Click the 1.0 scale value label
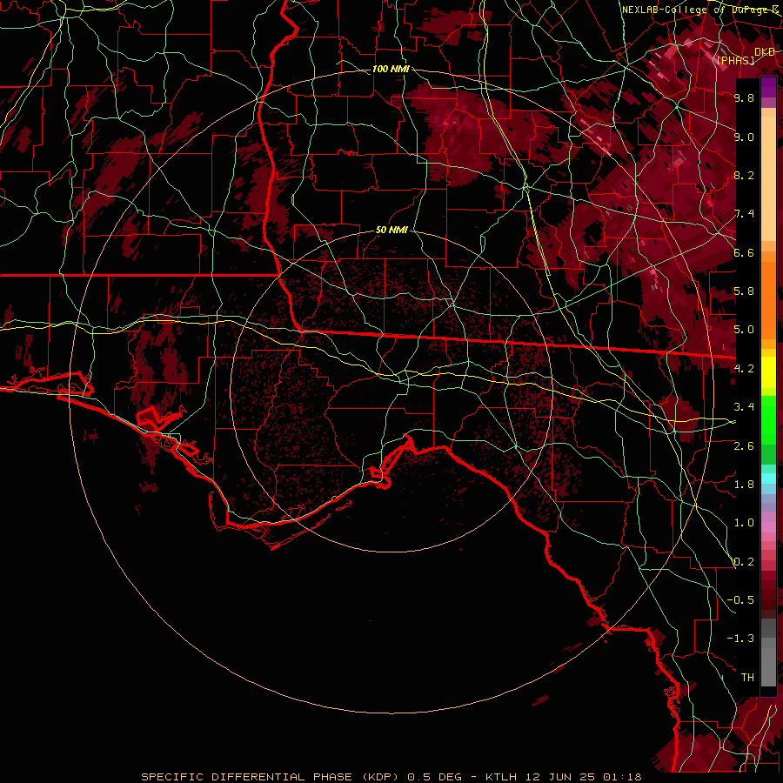Screen dimensions: 783x783 744,523
